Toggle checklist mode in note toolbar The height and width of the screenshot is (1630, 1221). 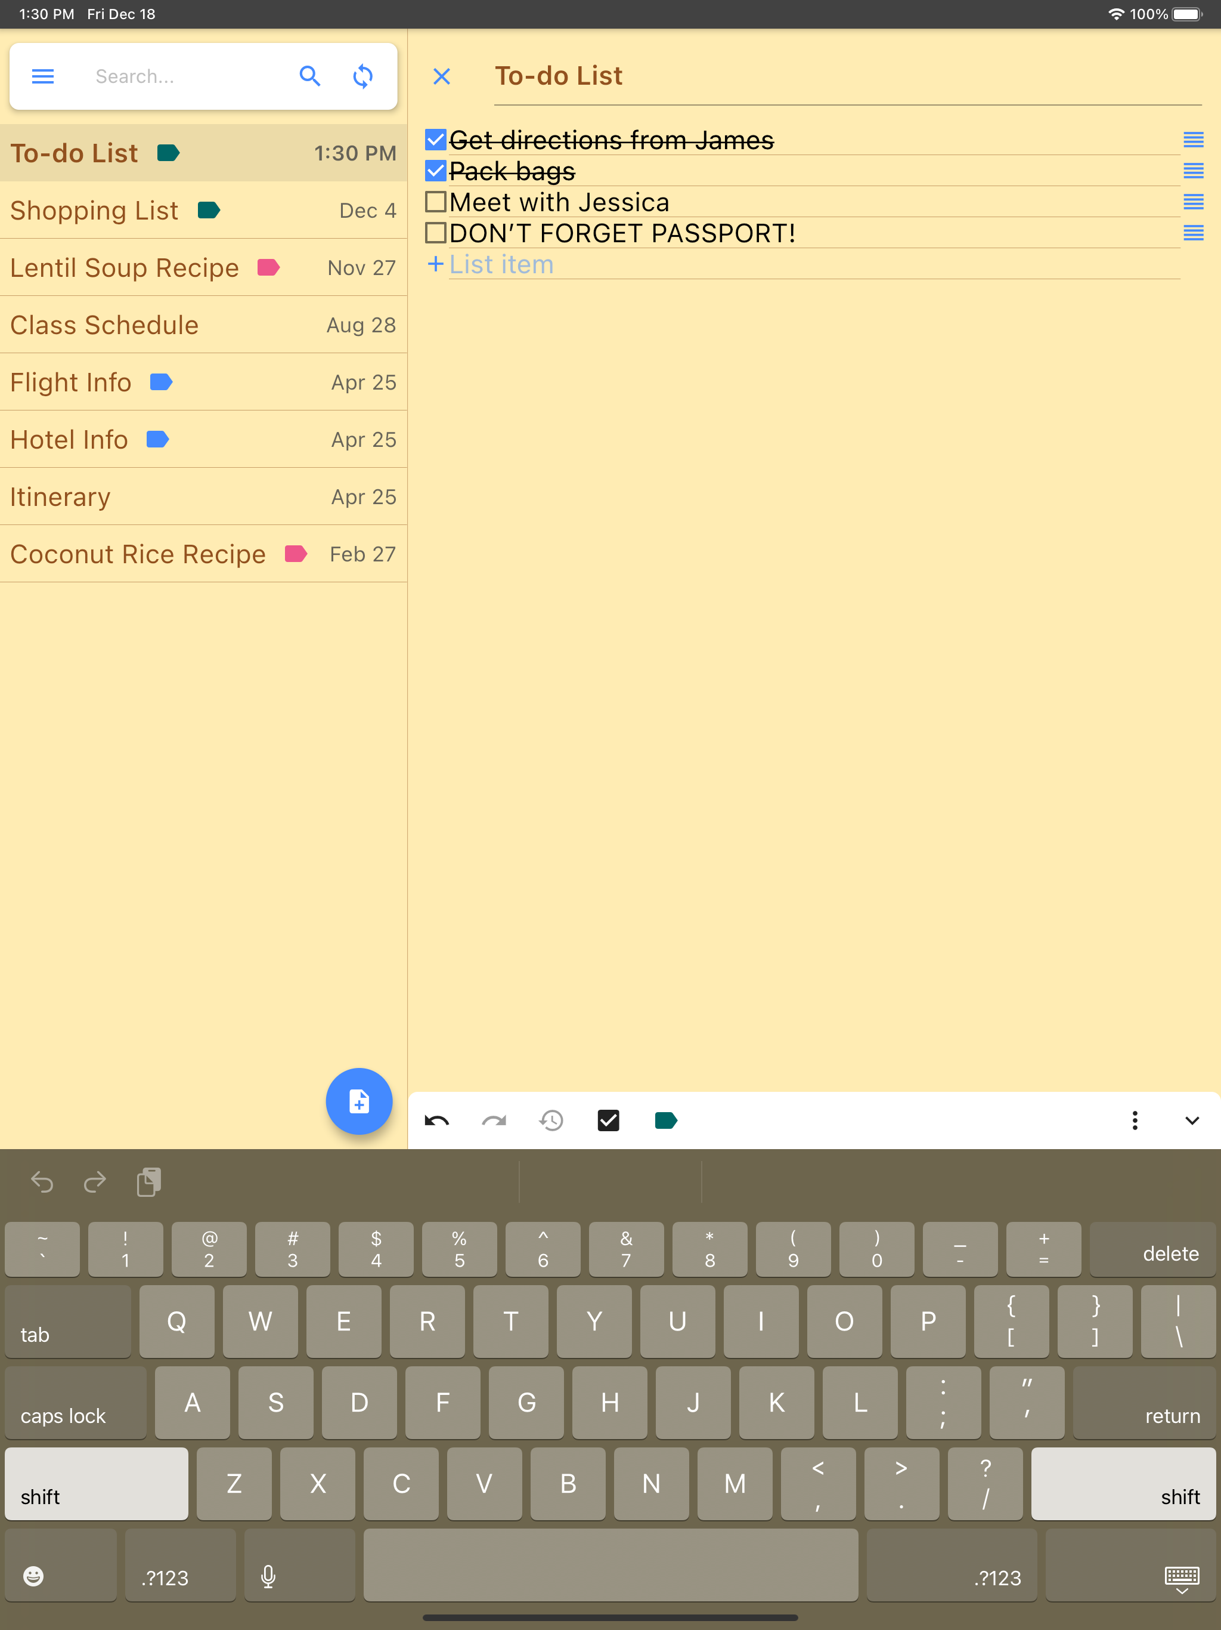pyautogui.click(x=608, y=1121)
